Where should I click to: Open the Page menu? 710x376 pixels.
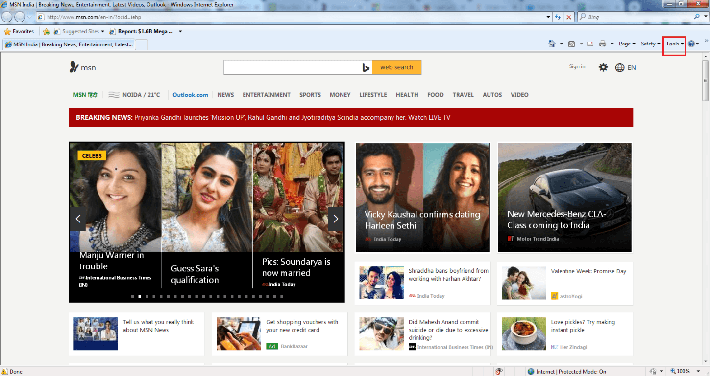tap(627, 44)
